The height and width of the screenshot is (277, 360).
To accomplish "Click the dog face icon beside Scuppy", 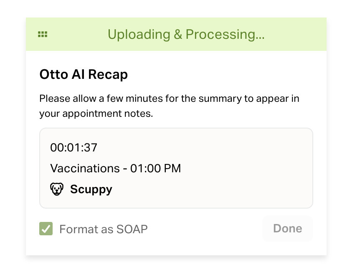I will click(57, 189).
